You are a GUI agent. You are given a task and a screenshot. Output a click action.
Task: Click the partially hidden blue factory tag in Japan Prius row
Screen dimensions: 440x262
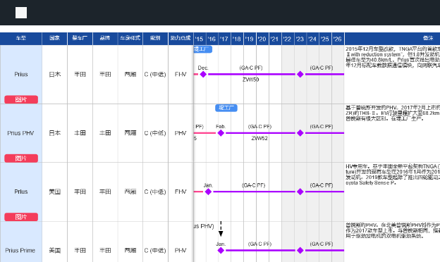[203, 49]
